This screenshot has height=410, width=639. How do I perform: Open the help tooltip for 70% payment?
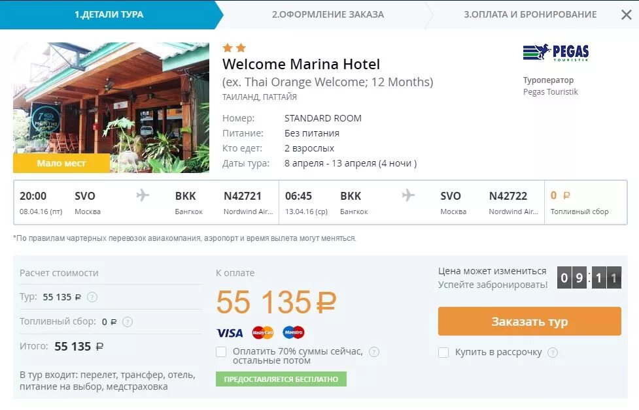[374, 352]
